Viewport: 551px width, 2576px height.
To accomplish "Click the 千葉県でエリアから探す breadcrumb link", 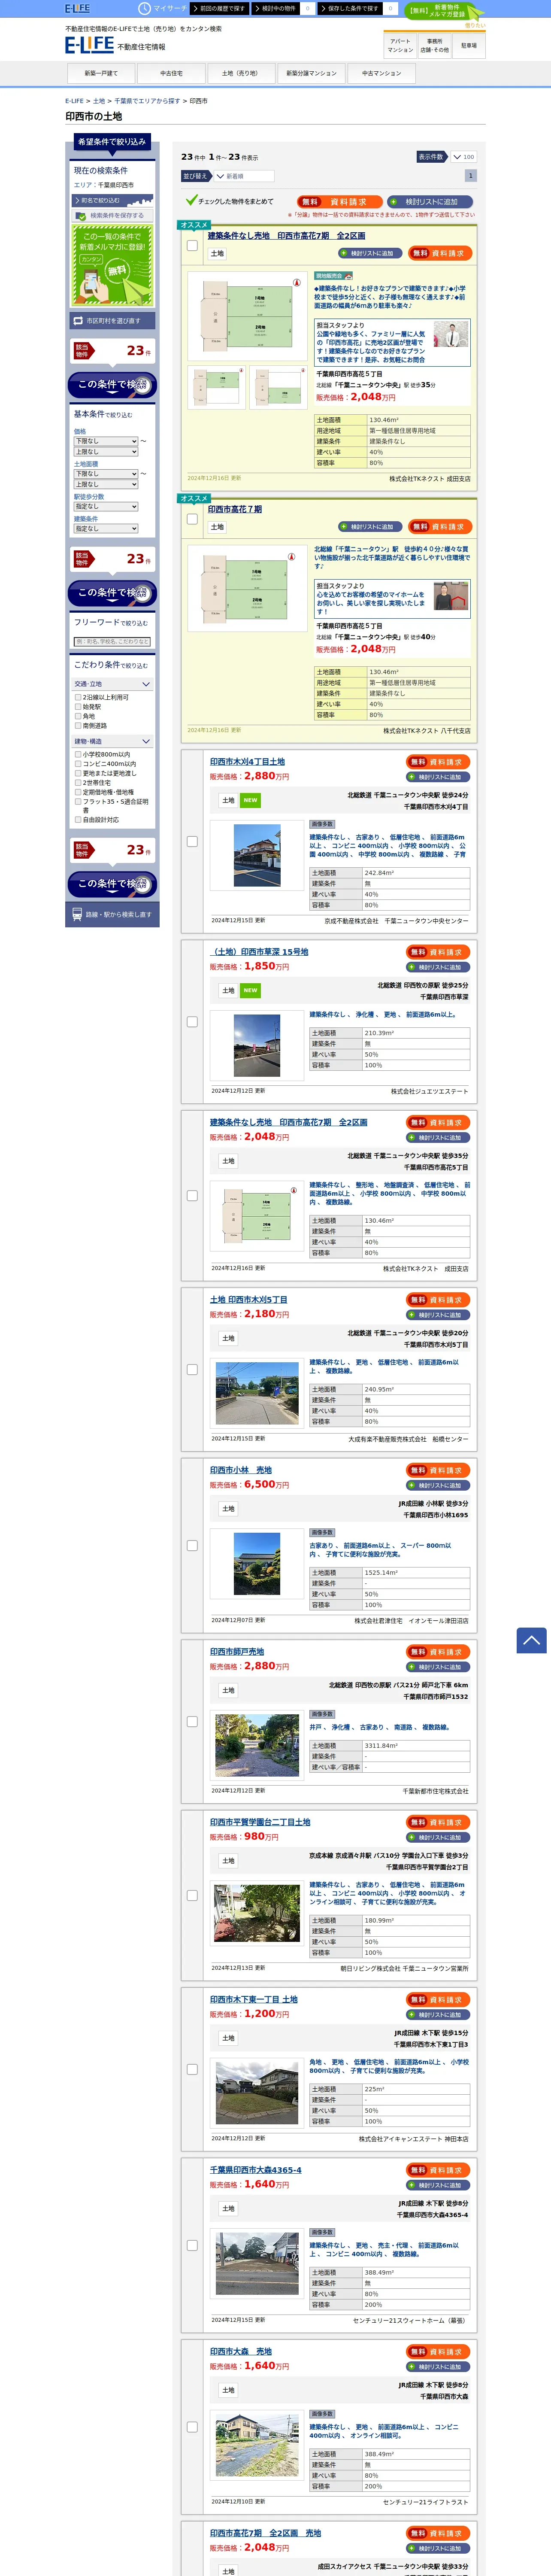I will click(147, 101).
